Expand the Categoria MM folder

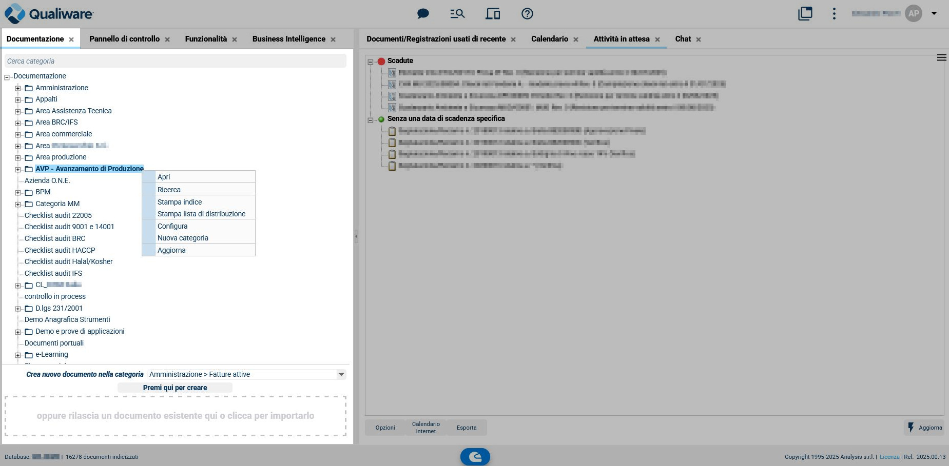18,204
